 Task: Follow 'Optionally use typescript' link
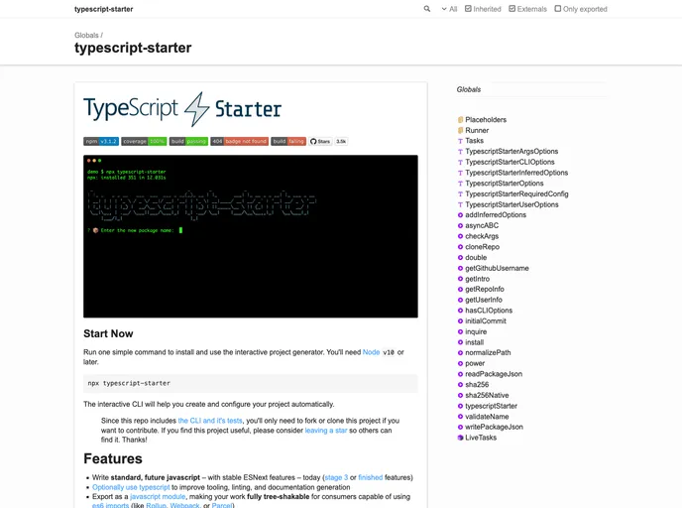coord(131,487)
